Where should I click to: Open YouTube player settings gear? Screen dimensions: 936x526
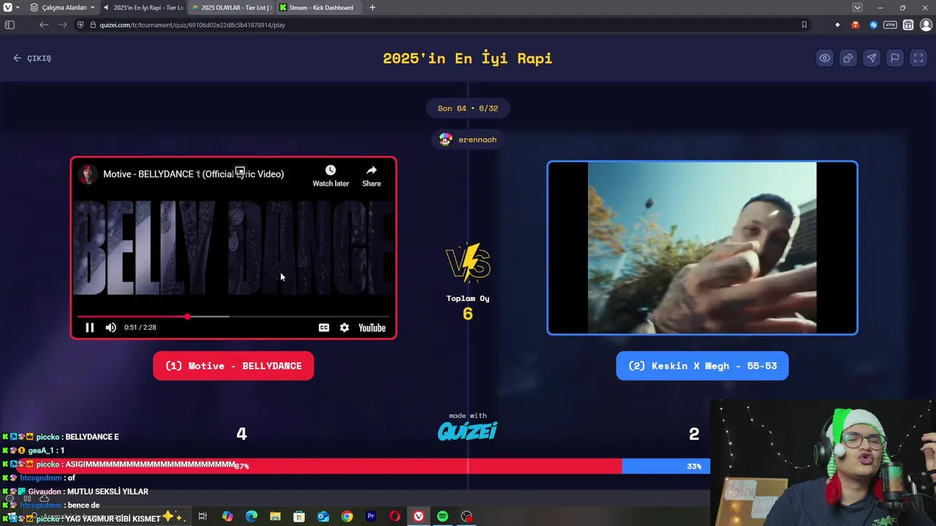click(x=344, y=327)
